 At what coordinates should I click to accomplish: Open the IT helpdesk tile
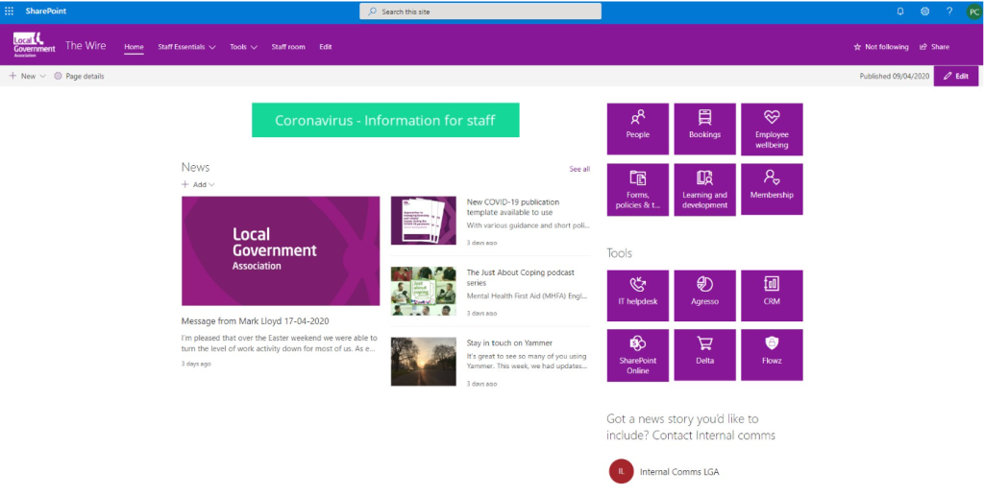click(638, 295)
